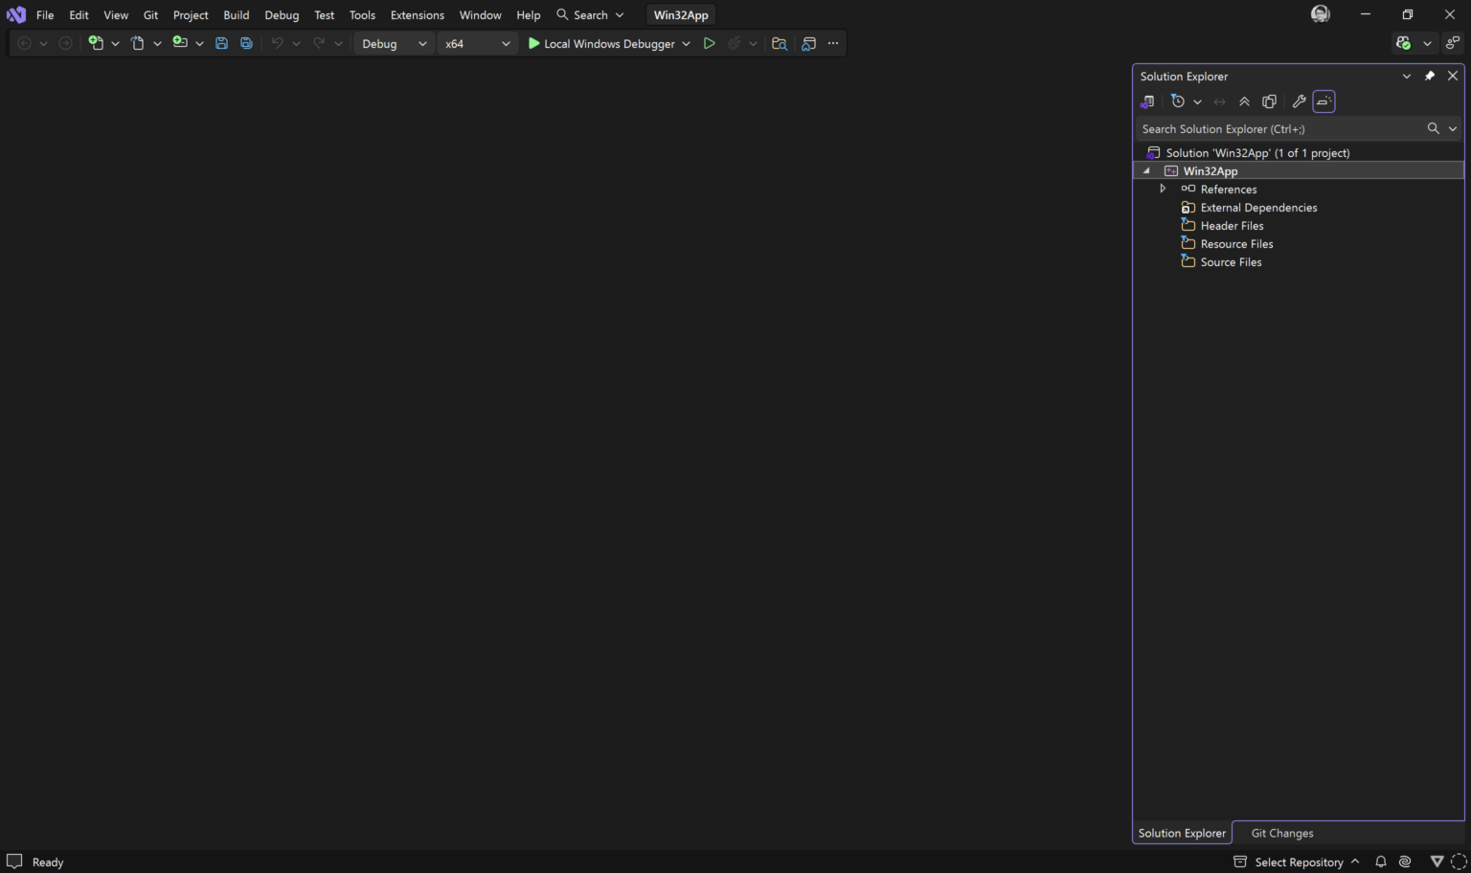This screenshot has height=873, width=1471.
Task: Open the Build menu
Action: tap(237, 14)
